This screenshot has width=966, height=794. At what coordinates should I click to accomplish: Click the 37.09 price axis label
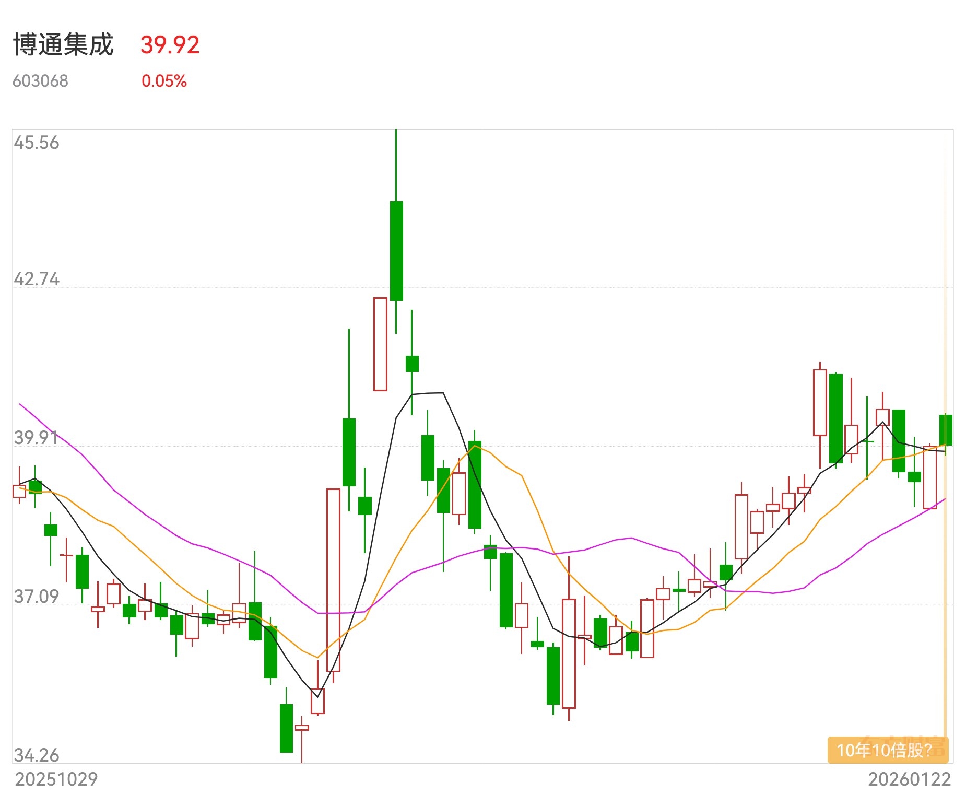[37, 596]
